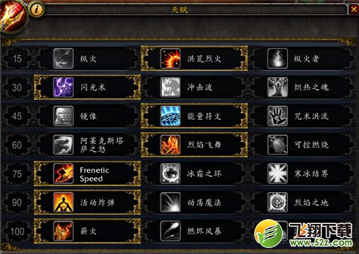Select the 闪光术 purple icon
This screenshot has height=254, width=359.
(63, 87)
